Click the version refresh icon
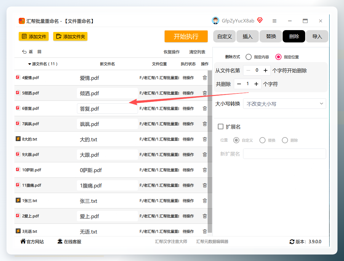This screenshot has height=261, width=344. (x=292, y=242)
